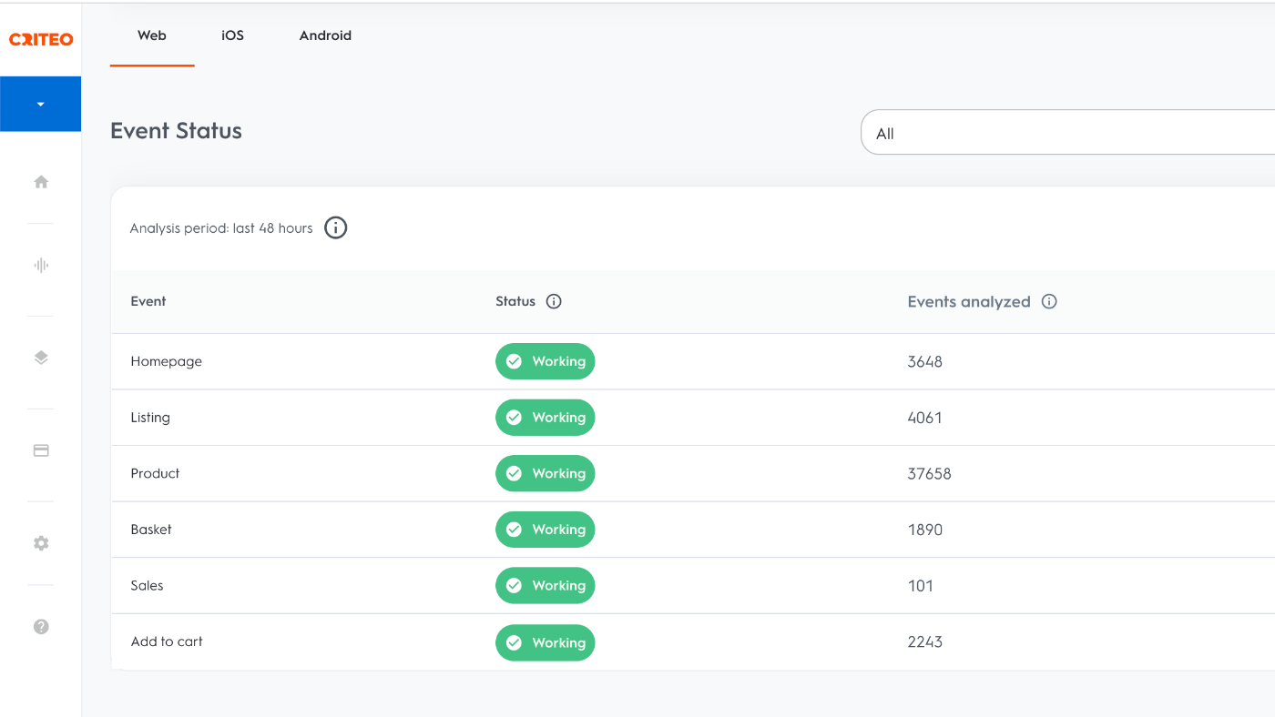
Task: Open the All filter dropdown
Action: [1066, 134]
